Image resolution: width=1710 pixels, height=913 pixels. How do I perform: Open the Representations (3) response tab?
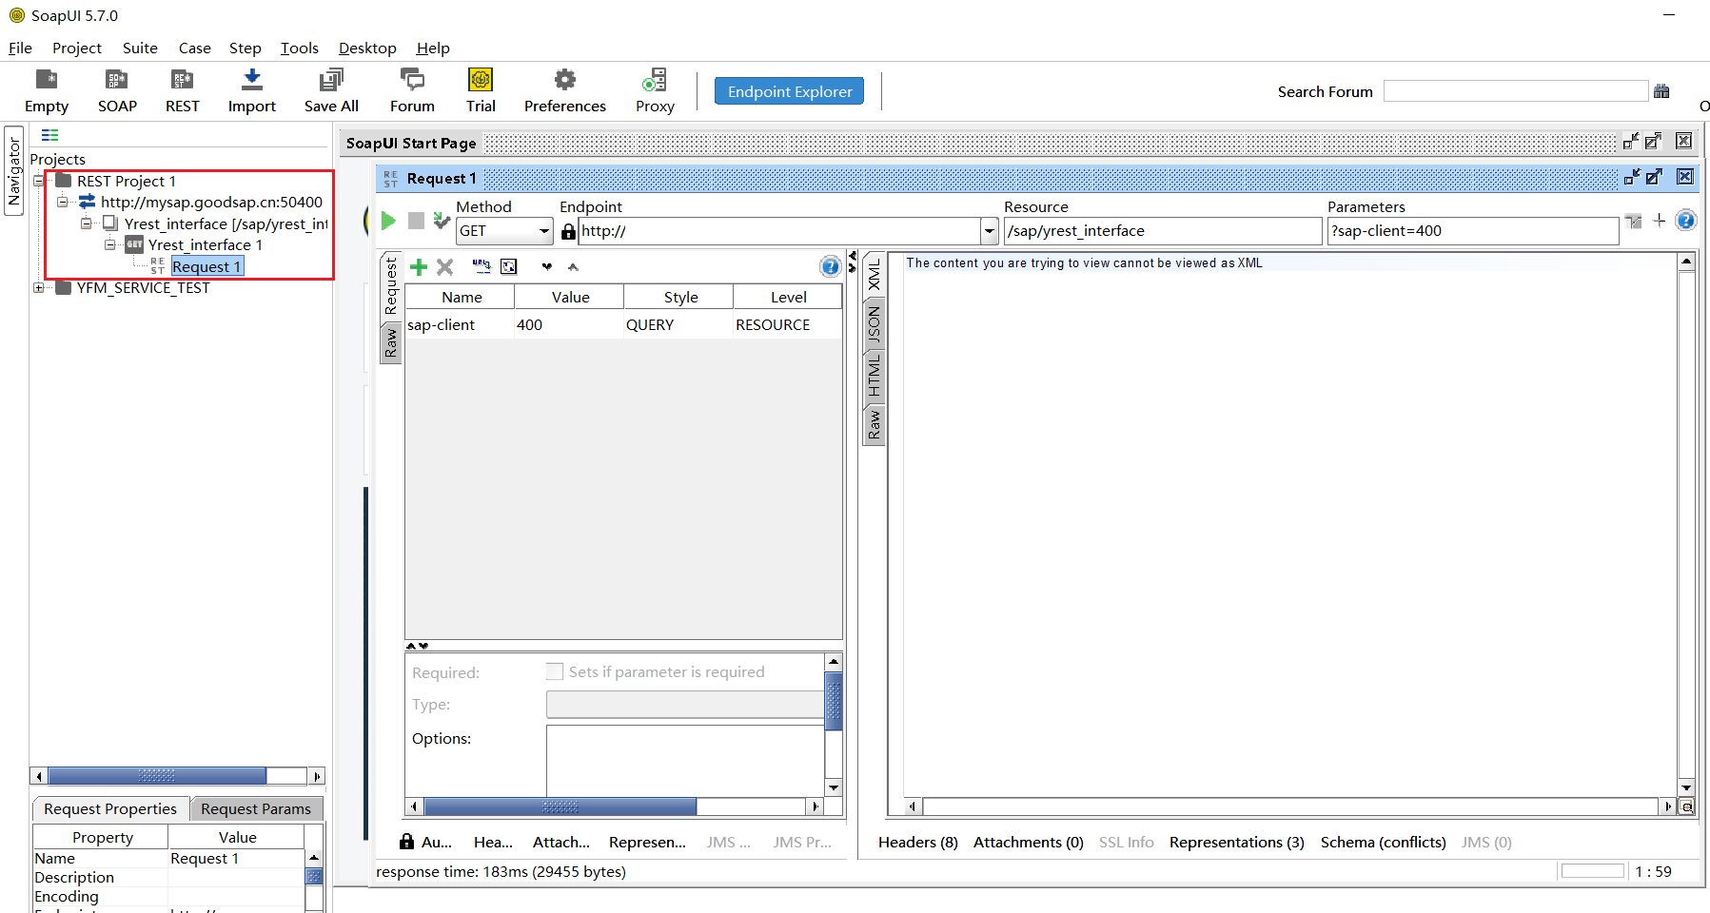pos(1236,843)
